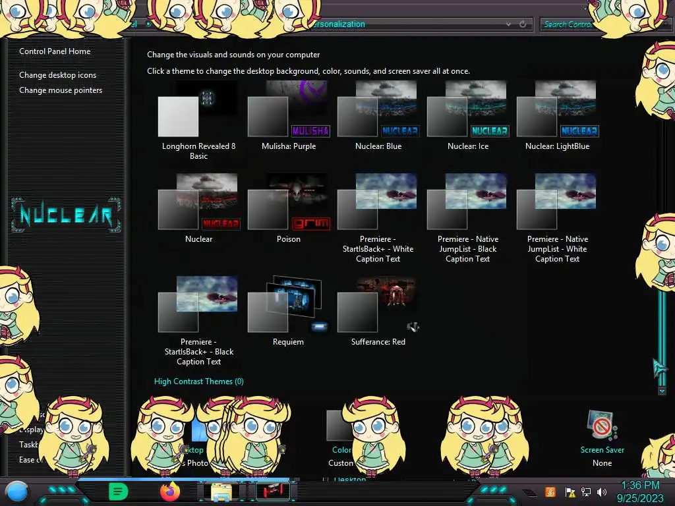
Task: Click the Screen Saver link text
Action: (602, 449)
